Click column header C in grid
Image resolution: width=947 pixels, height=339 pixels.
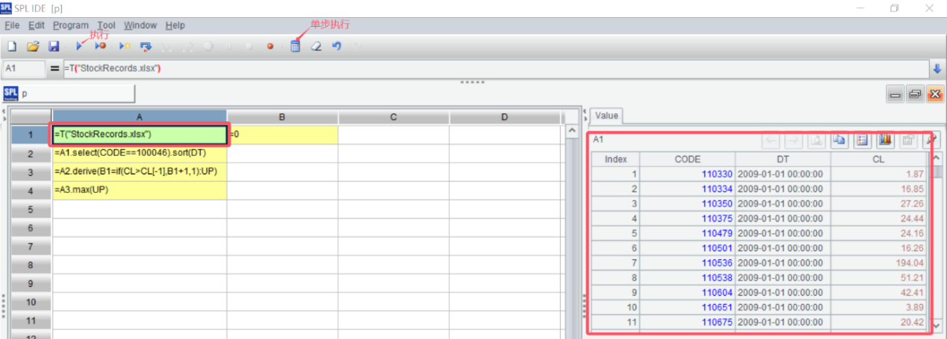[x=394, y=117]
